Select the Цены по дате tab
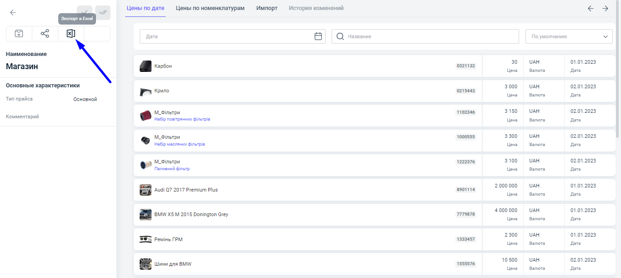 pos(145,8)
